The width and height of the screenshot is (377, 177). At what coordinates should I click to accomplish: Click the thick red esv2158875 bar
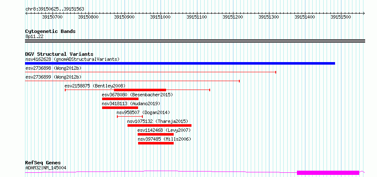(140, 90)
